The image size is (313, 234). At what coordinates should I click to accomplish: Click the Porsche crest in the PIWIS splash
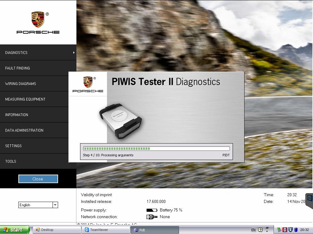[88, 82]
